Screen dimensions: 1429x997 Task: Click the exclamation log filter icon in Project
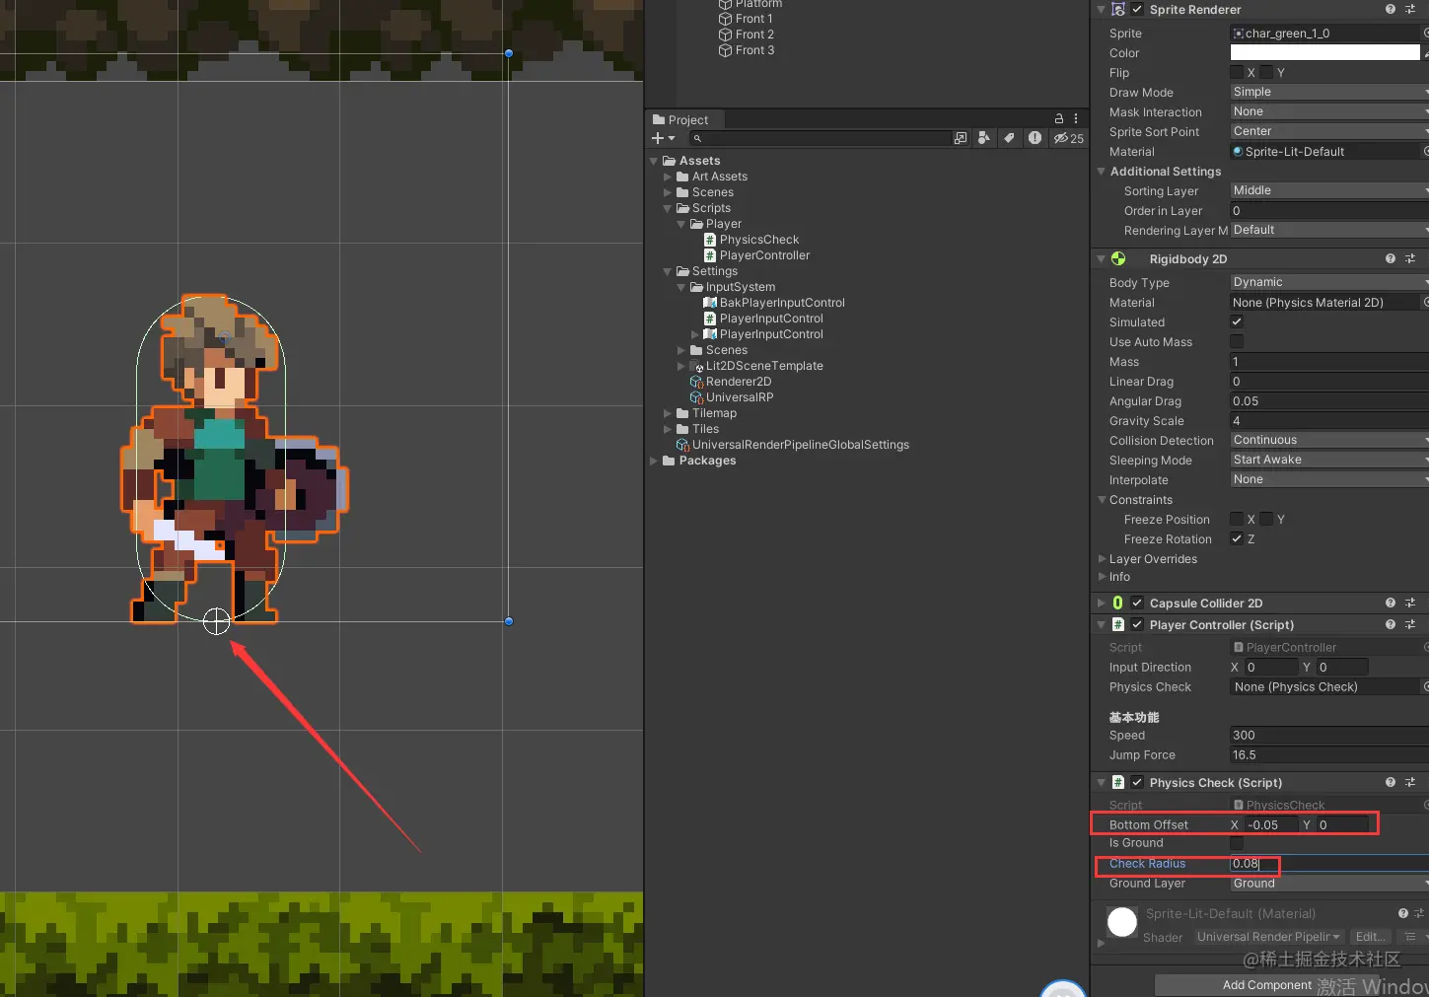coord(1035,138)
